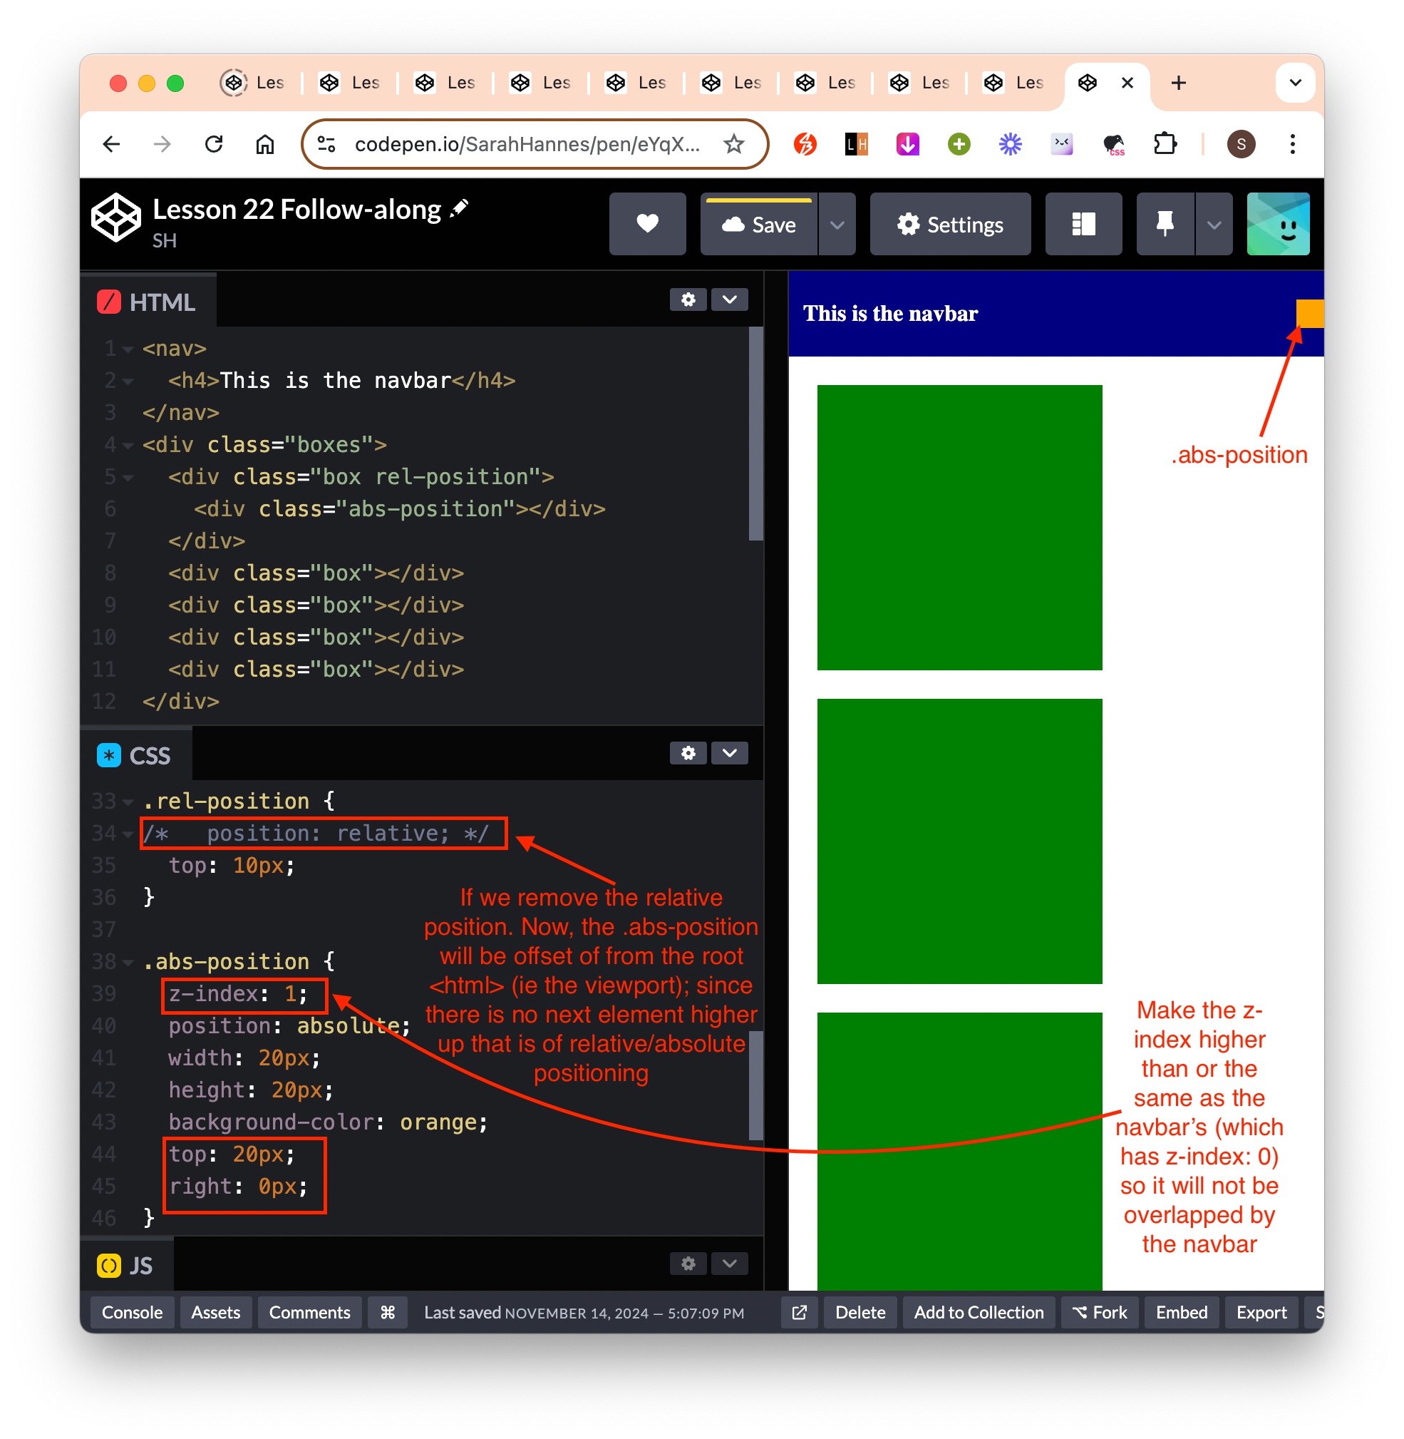The height and width of the screenshot is (1439, 1404).
Task: Fork this pen
Action: click(x=1100, y=1311)
